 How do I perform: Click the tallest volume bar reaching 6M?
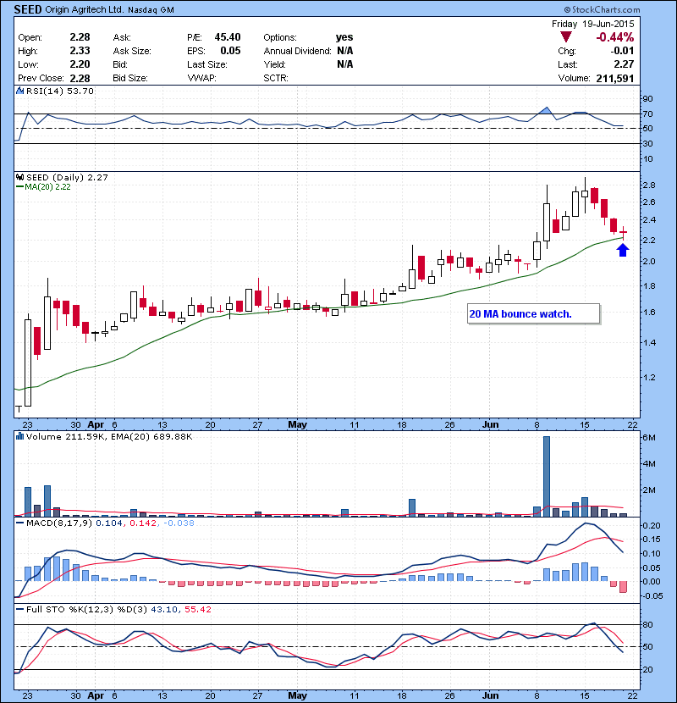coord(547,476)
